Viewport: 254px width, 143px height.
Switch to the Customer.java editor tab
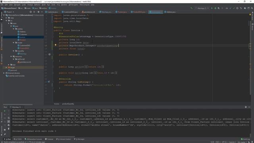click(52, 12)
